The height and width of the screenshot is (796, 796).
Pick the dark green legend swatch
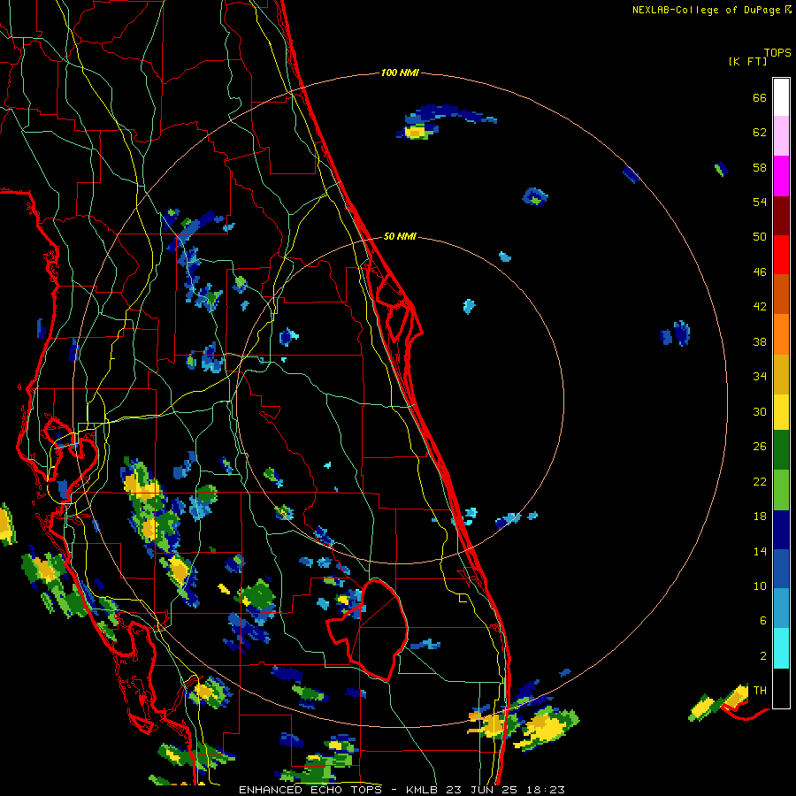[x=781, y=450]
